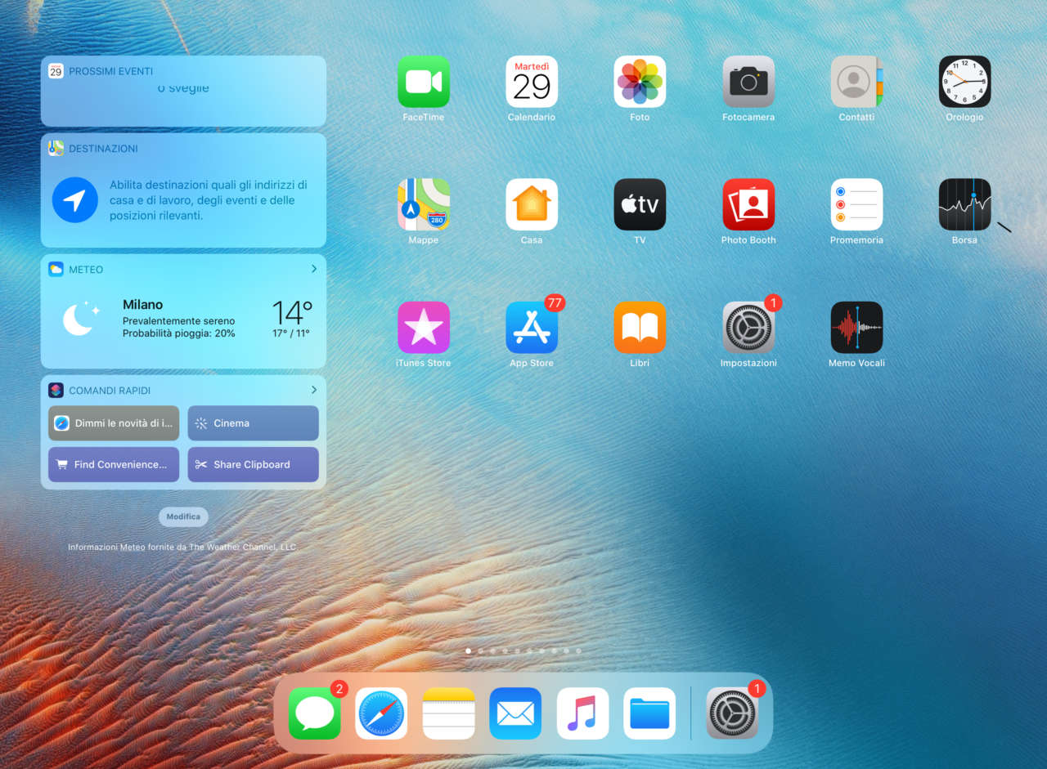Expand the Meteo widget chevron
The image size is (1047, 769).
click(x=314, y=269)
